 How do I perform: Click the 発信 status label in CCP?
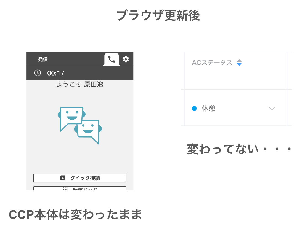43,59
